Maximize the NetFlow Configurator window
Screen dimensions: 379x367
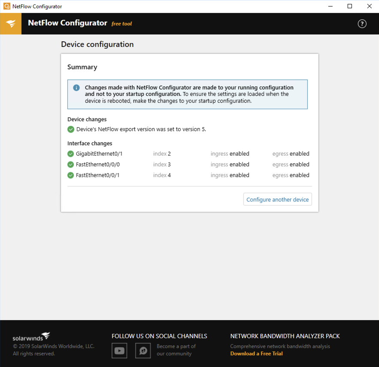pyautogui.click(x=350, y=6)
